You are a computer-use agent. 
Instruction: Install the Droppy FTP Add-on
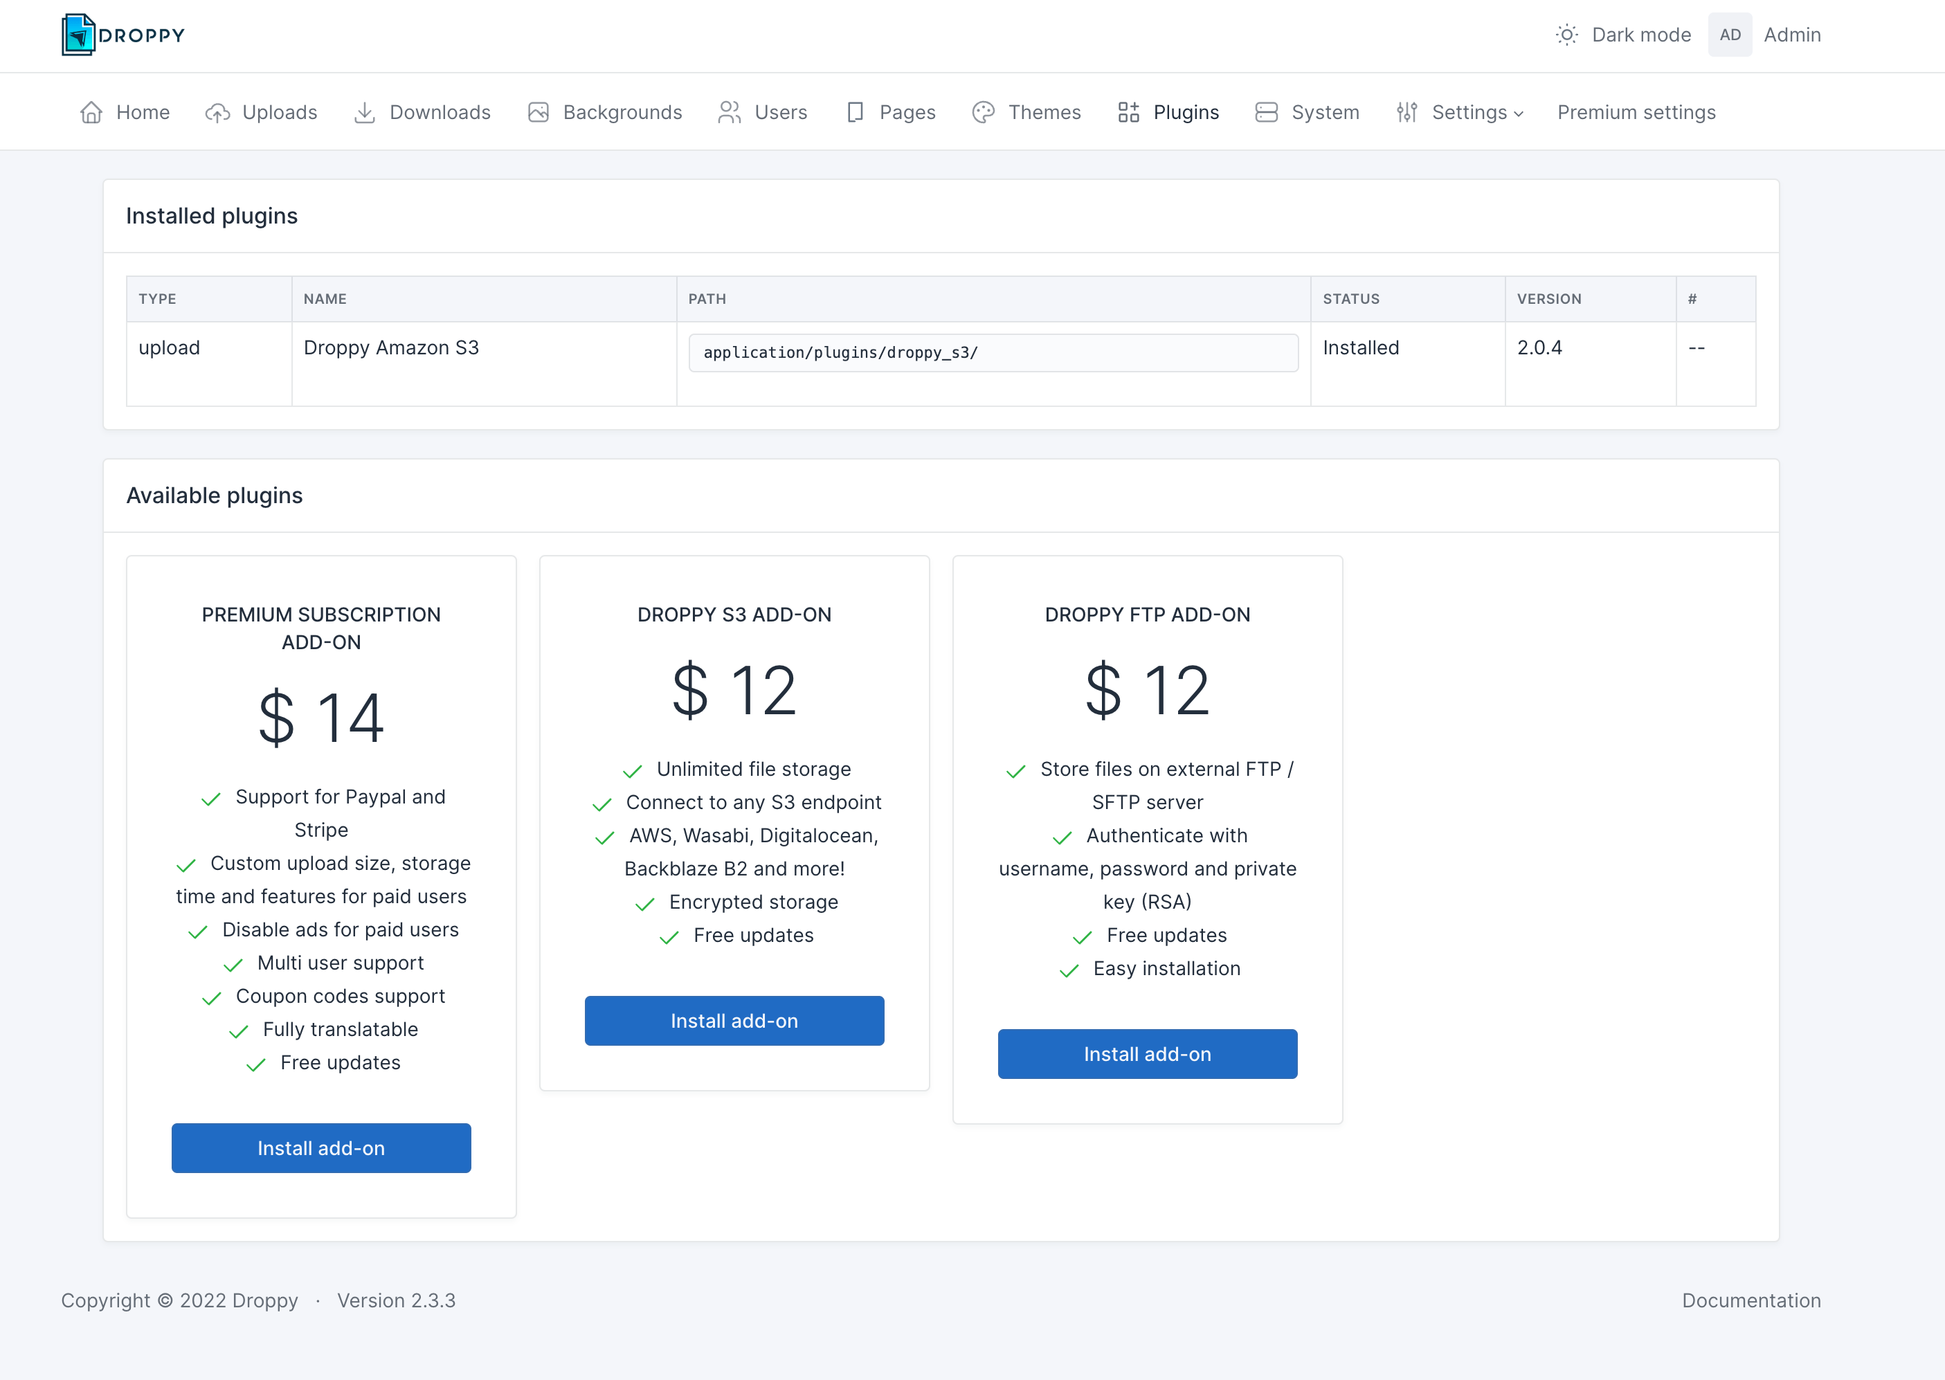click(1148, 1053)
